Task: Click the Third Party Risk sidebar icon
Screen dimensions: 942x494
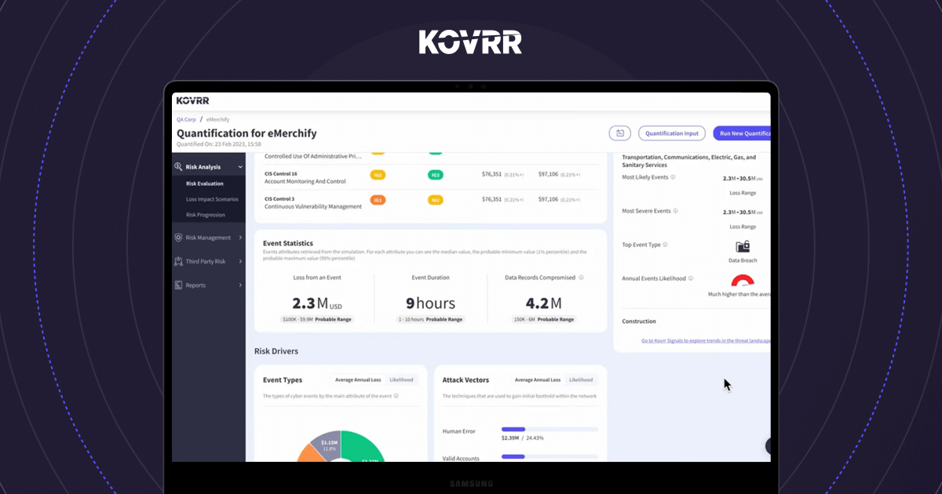Action: point(178,261)
